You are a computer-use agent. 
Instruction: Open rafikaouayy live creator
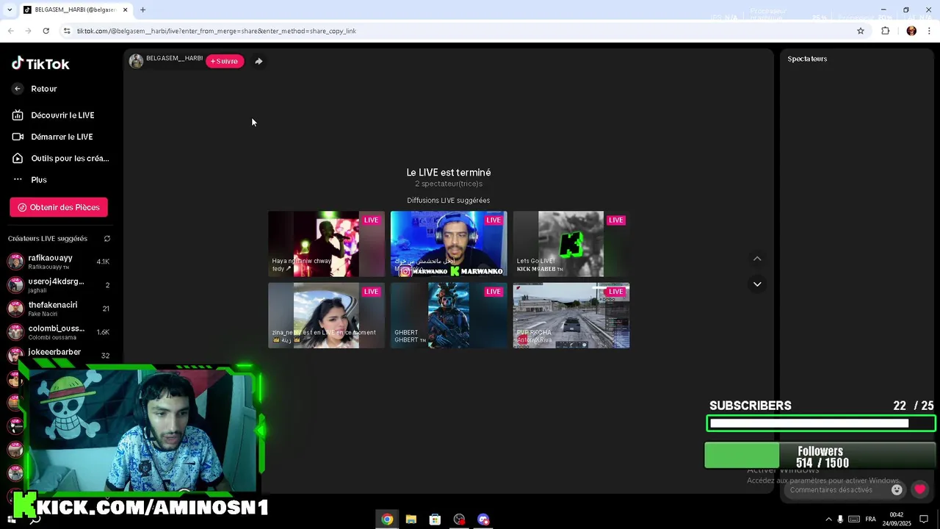(x=59, y=262)
